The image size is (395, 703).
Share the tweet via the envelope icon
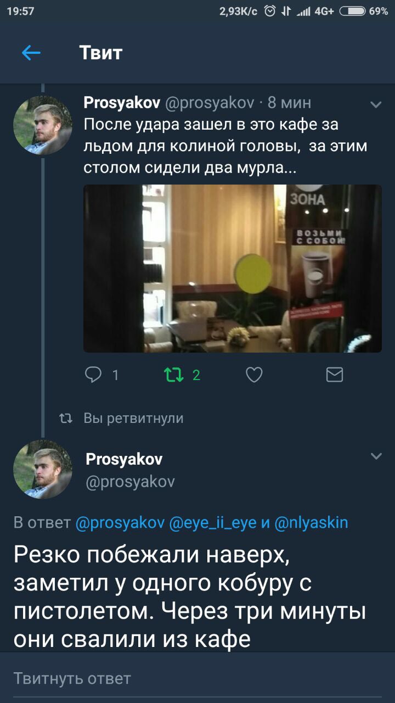click(x=335, y=375)
